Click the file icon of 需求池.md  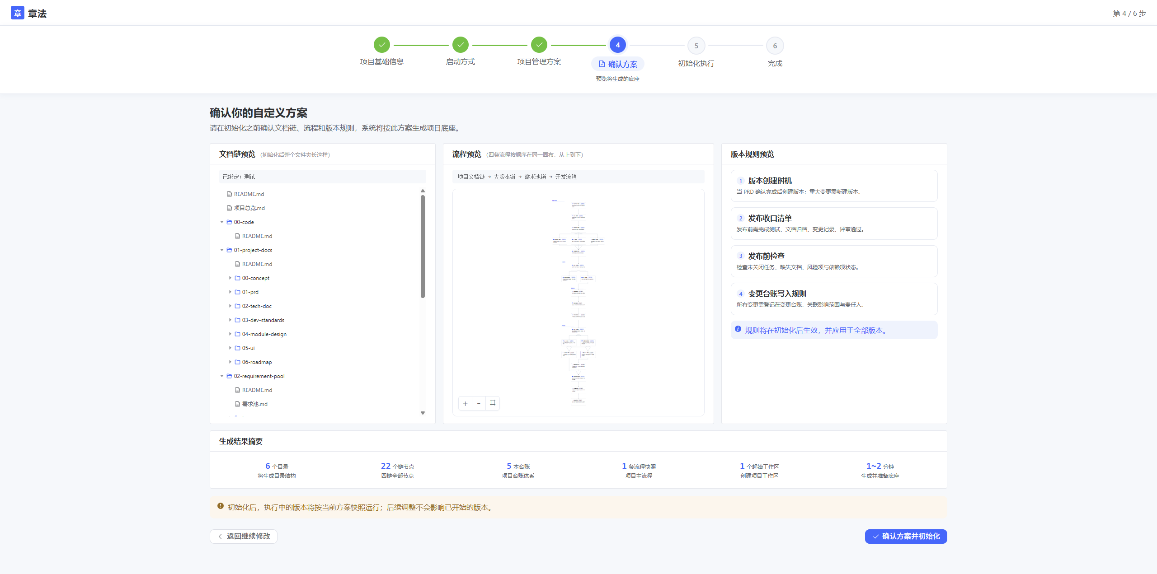tap(237, 404)
